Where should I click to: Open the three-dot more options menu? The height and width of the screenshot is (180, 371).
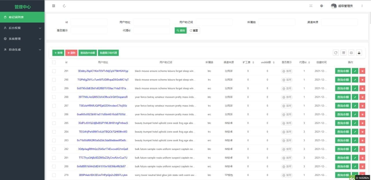click(x=362, y=6)
